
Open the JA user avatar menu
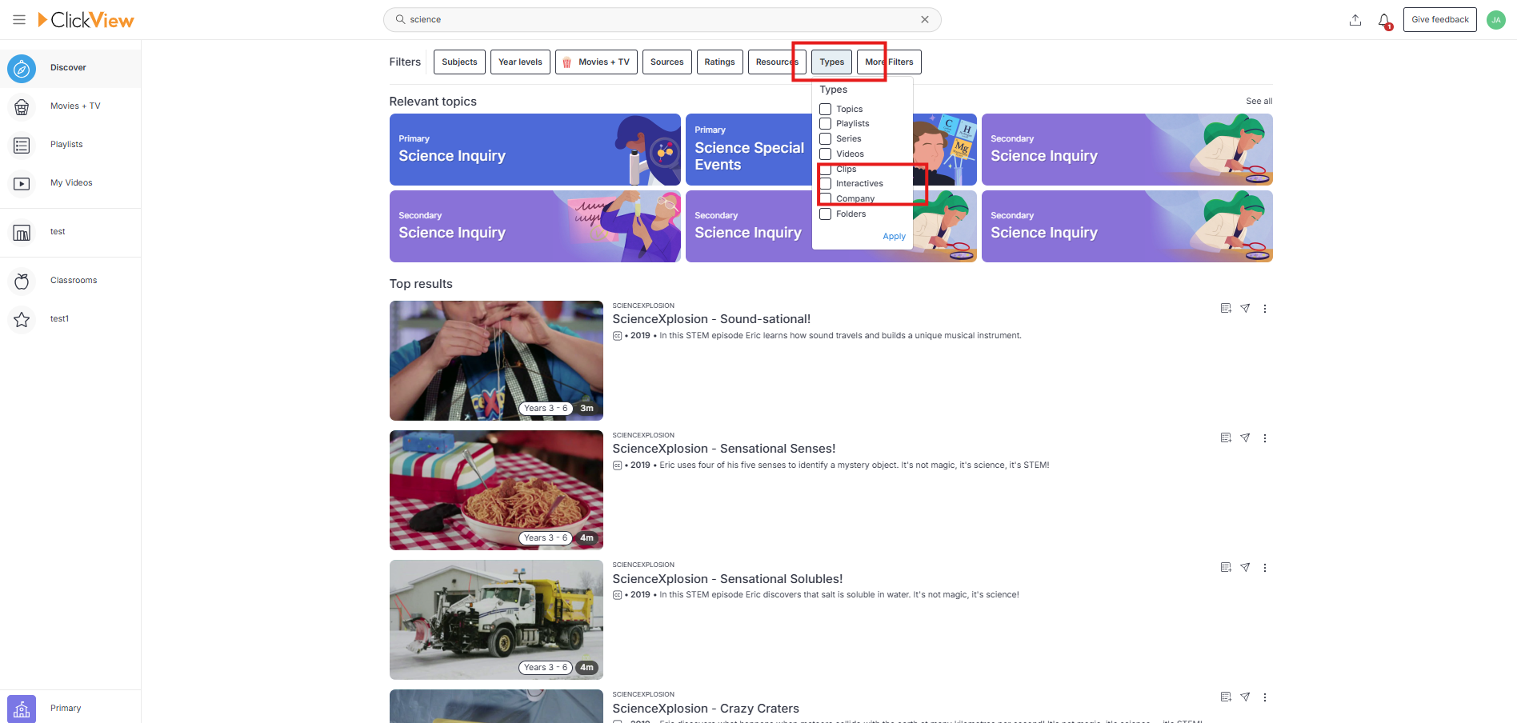(x=1496, y=20)
